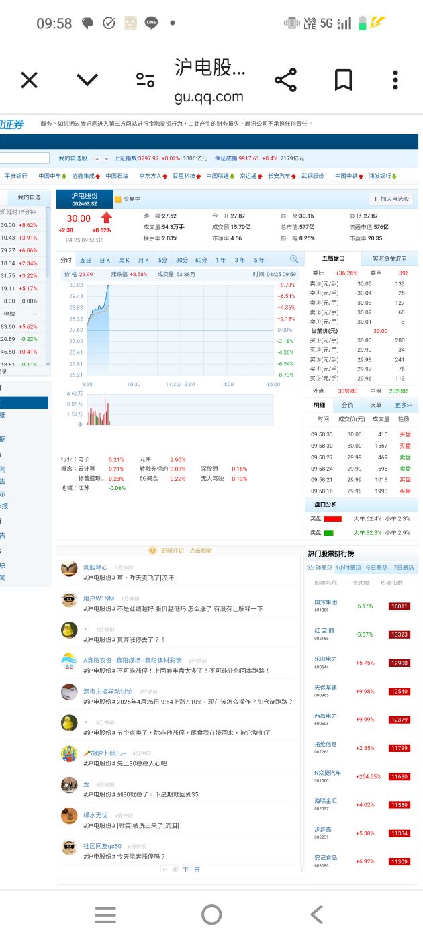423x940 pixels.
Task: Tap the downward chevron beside close
Action: [87, 81]
